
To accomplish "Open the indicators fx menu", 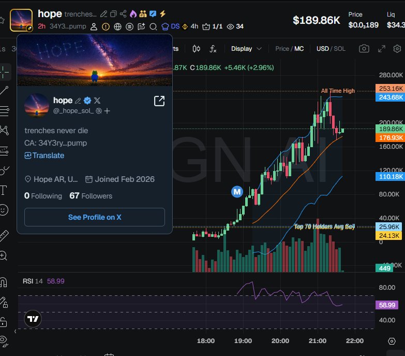I will (213, 49).
